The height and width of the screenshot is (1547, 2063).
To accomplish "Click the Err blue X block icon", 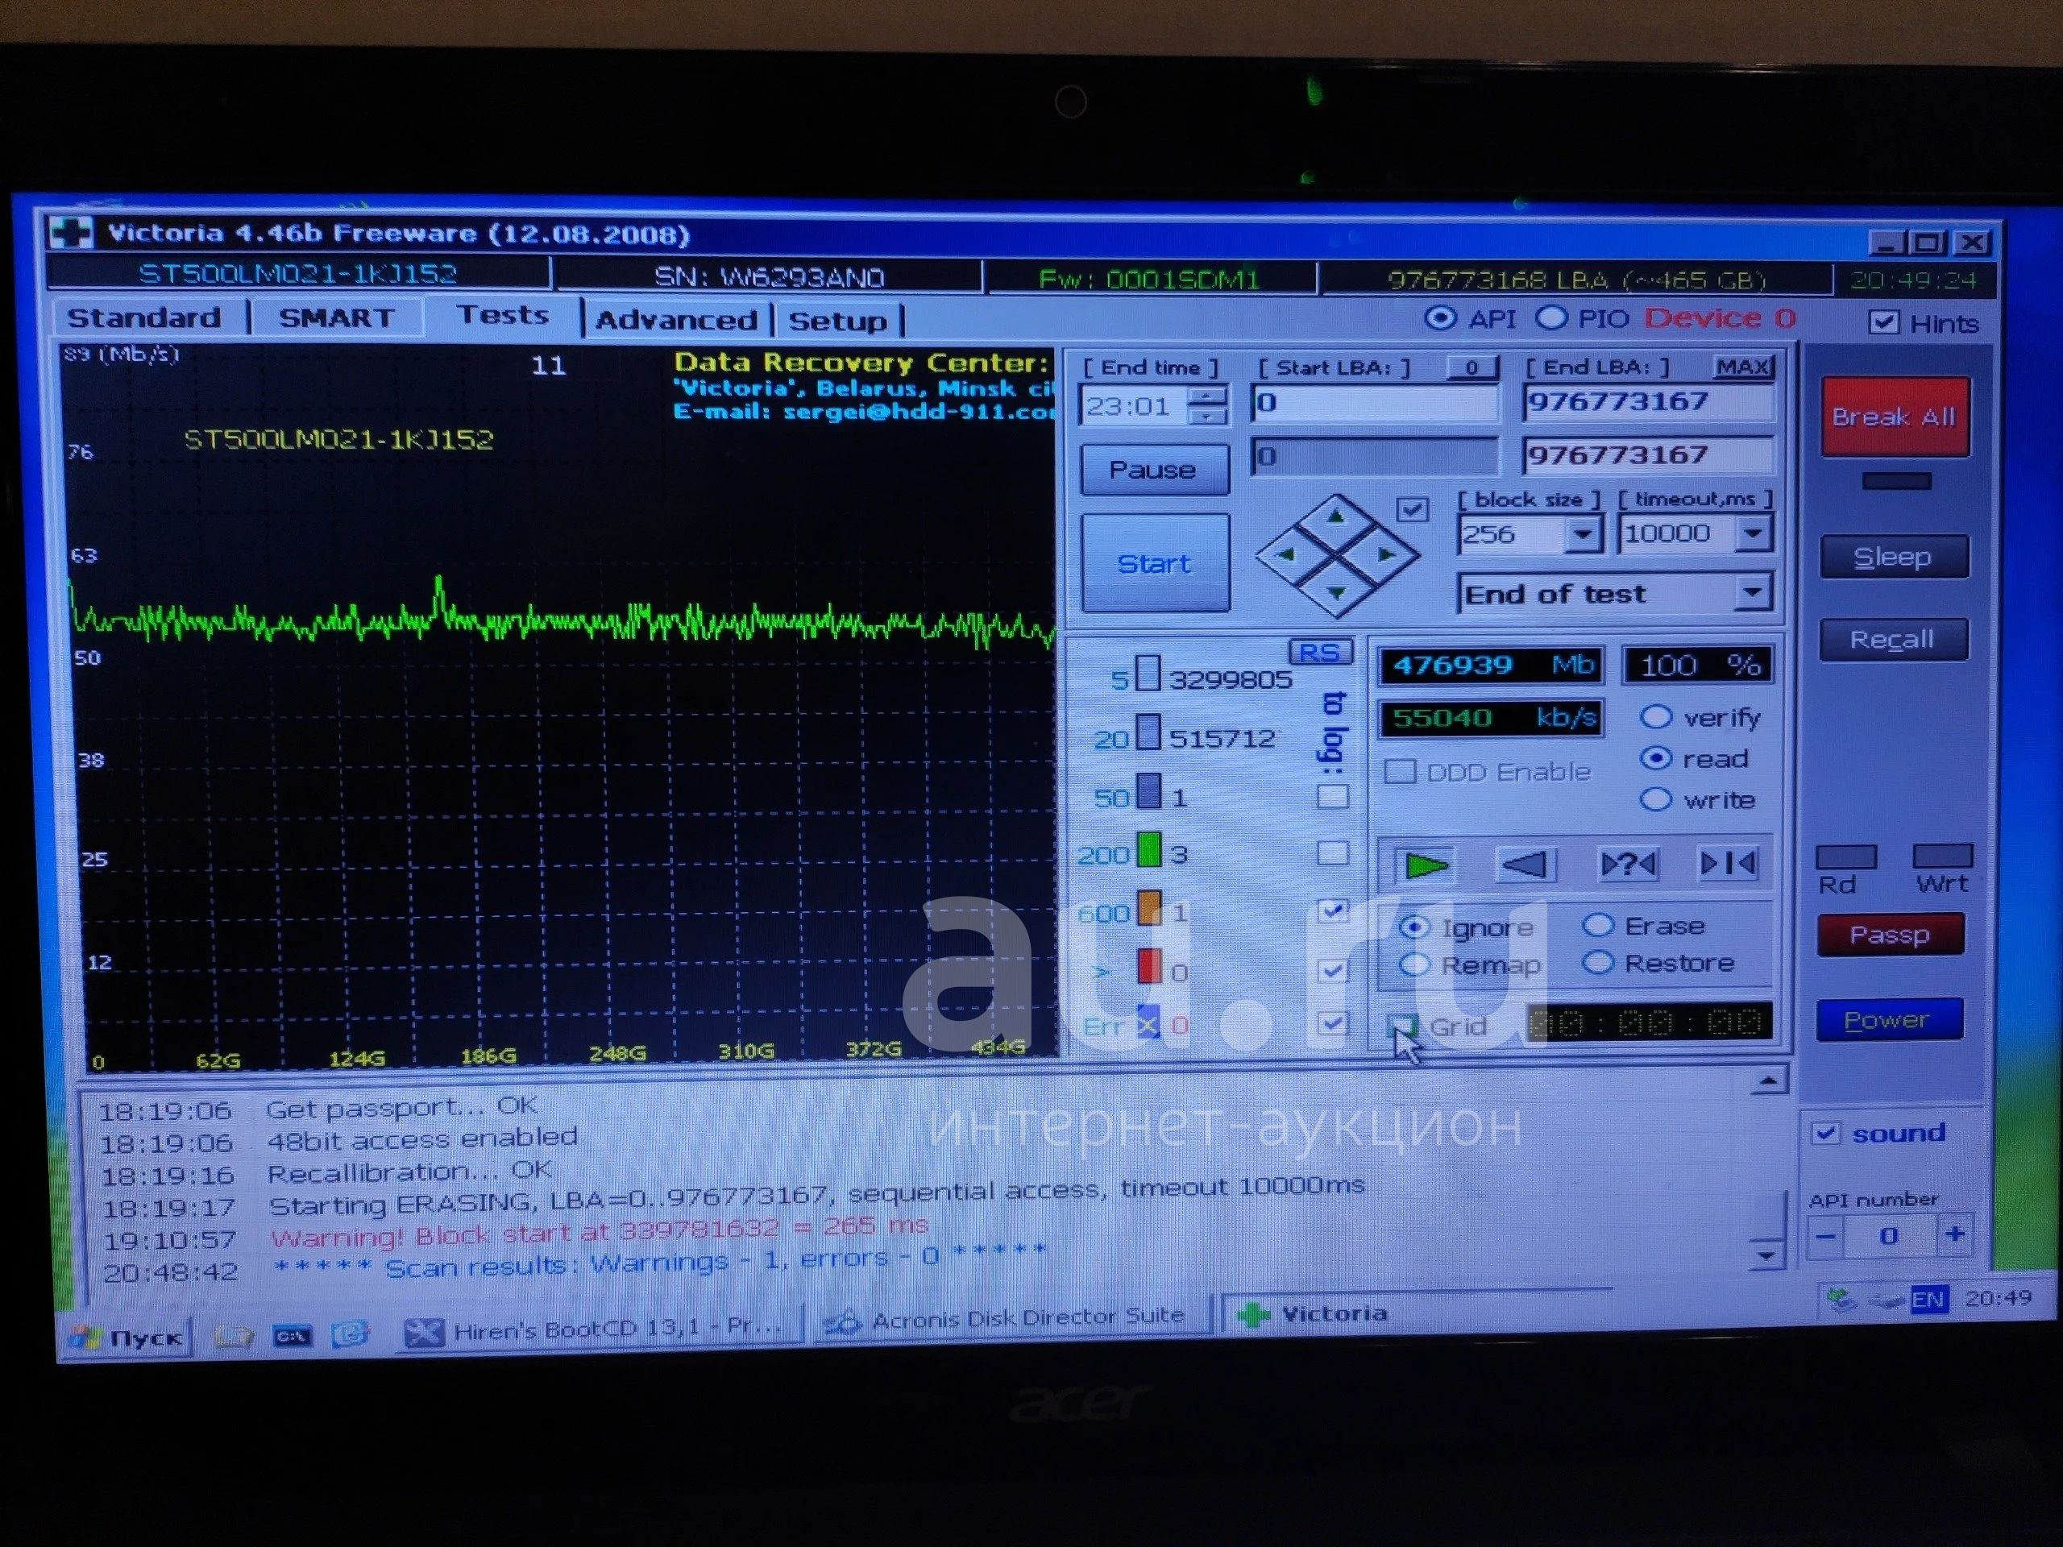I will coord(1148,1024).
